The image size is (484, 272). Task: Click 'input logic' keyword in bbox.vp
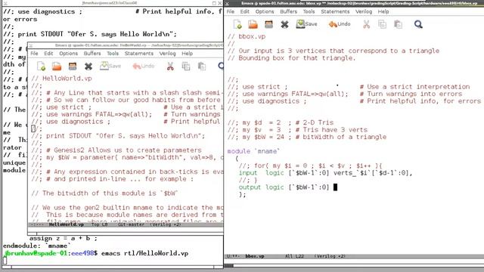click(x=261, y=173)
